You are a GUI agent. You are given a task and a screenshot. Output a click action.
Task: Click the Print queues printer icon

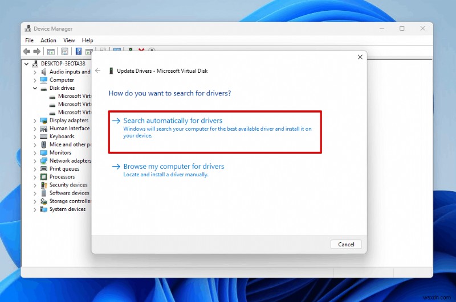(44, 169)
